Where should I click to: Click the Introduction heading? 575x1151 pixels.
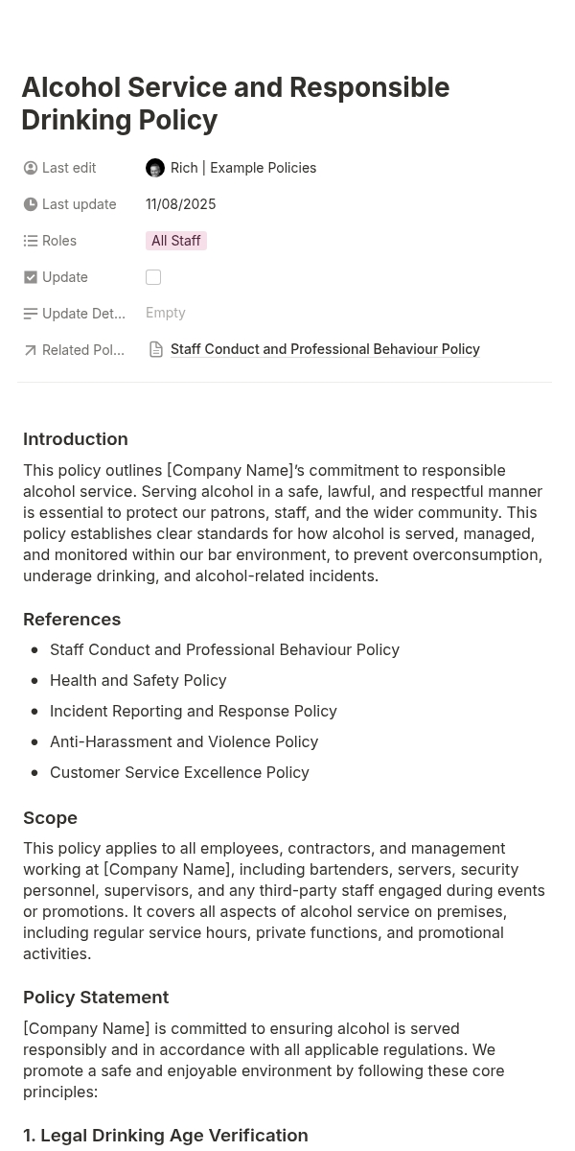click(76, 439)
